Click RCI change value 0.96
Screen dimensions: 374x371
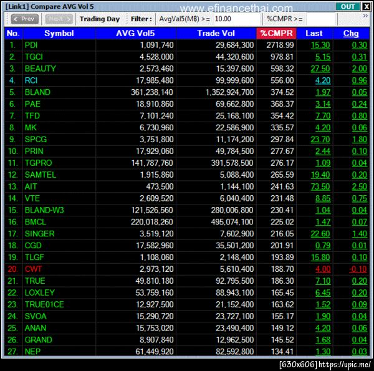pos(360,80)
